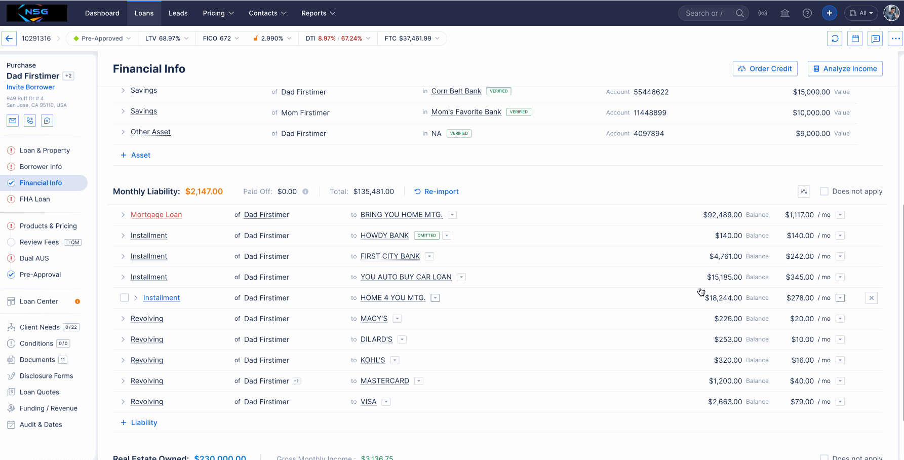904x460 pixels.
Task: Click the refresh icon in the loan toolbar
Action: coord(835,39)
